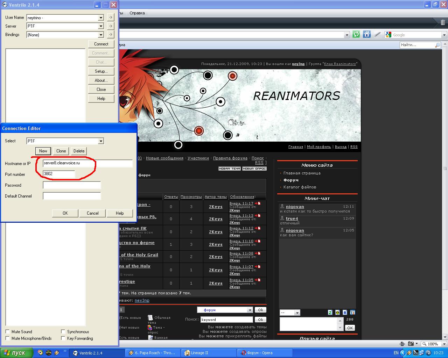
Task: Click the Setup button in Ventrilo
Action: tap(101, 71)
